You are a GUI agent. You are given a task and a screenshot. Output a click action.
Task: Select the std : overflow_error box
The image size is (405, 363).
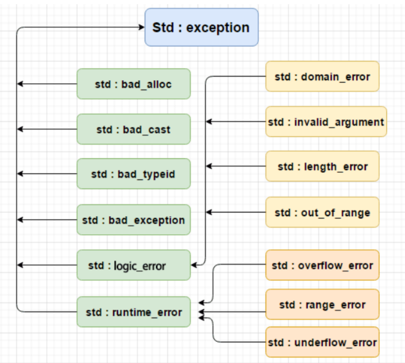click(322, 265)
